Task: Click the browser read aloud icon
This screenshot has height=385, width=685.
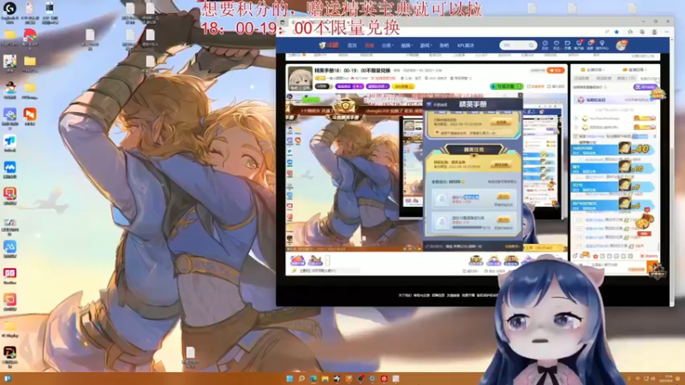Action: click(x=607, y=32)
